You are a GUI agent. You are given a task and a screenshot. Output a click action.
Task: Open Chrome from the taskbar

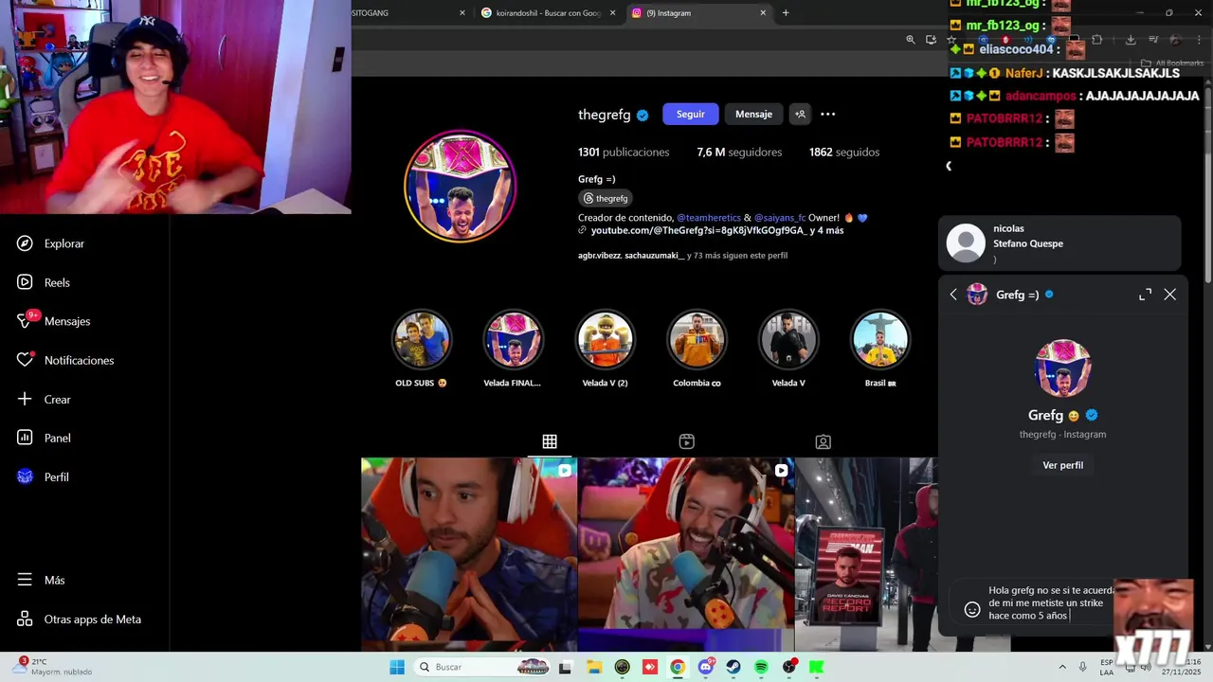678,667
